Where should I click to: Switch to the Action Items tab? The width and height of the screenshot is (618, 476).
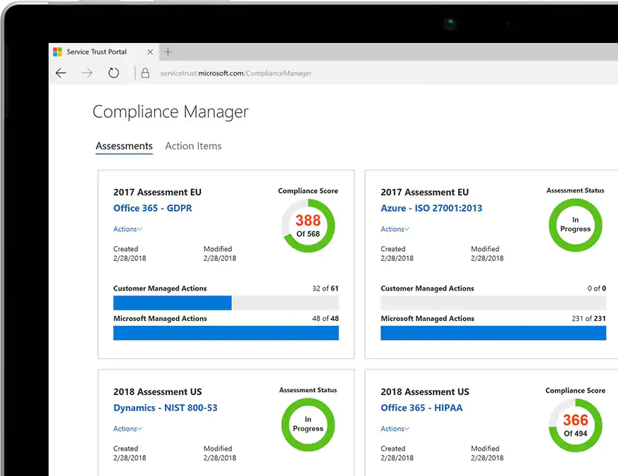point(193,146)
